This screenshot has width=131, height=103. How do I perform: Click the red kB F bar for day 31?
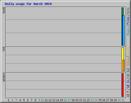[123, 85]
